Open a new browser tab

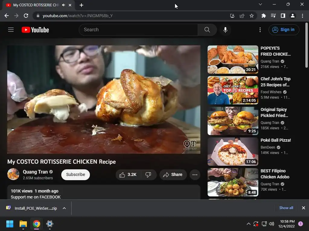tap(81, 5)
